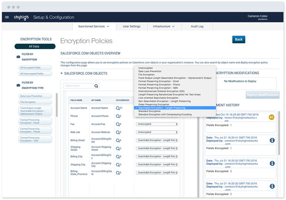Screen dimensions: 286x200
Task: Select Data Loss Prevention in dropdown list
Action: coord(175,71)
